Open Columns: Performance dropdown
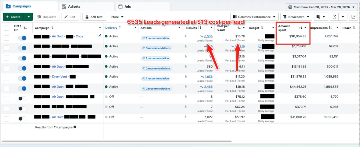This screenshot has height=147, width=360. point(254,17)
